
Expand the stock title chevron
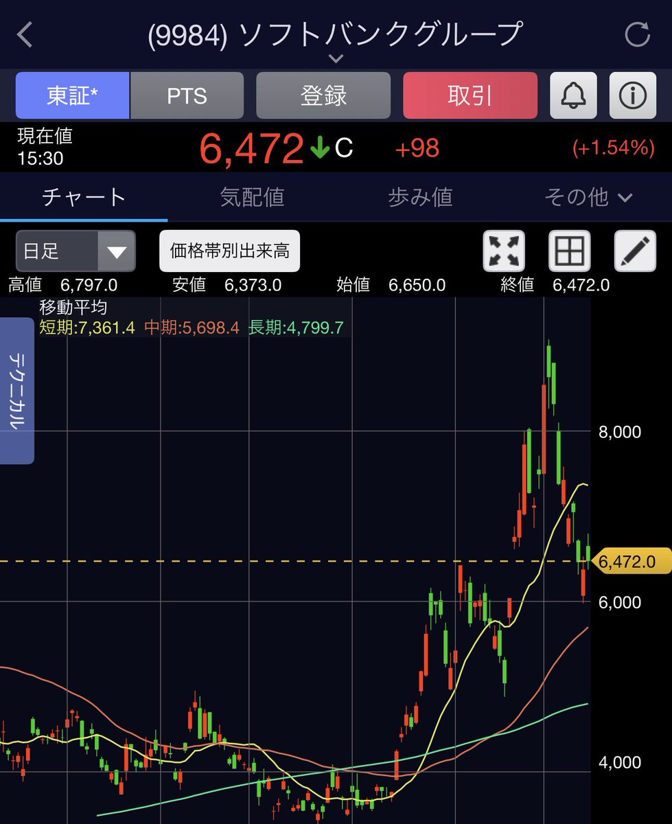tap(335, 59)
